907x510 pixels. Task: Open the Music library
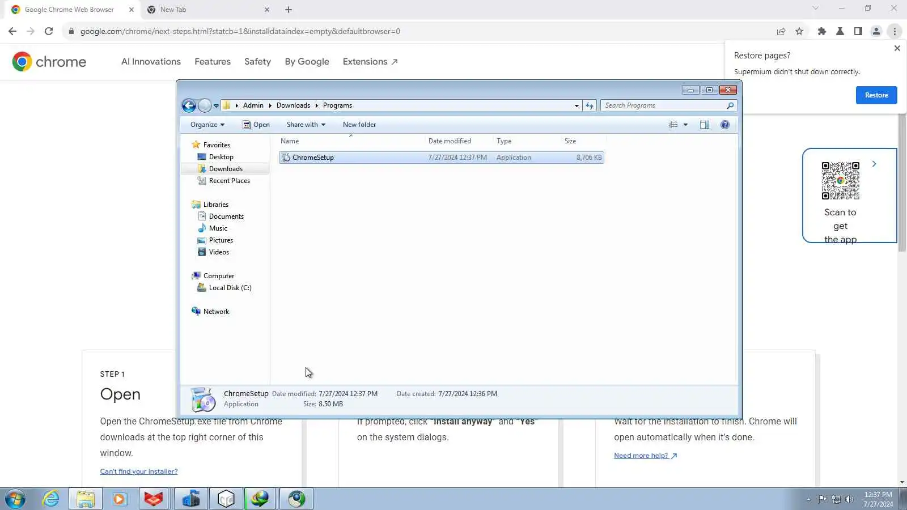click(218, 228)
